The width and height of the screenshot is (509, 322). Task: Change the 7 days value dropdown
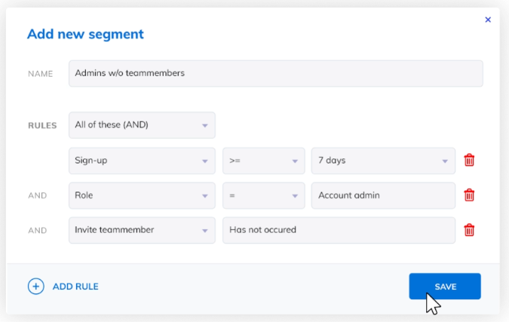(383, 161)
